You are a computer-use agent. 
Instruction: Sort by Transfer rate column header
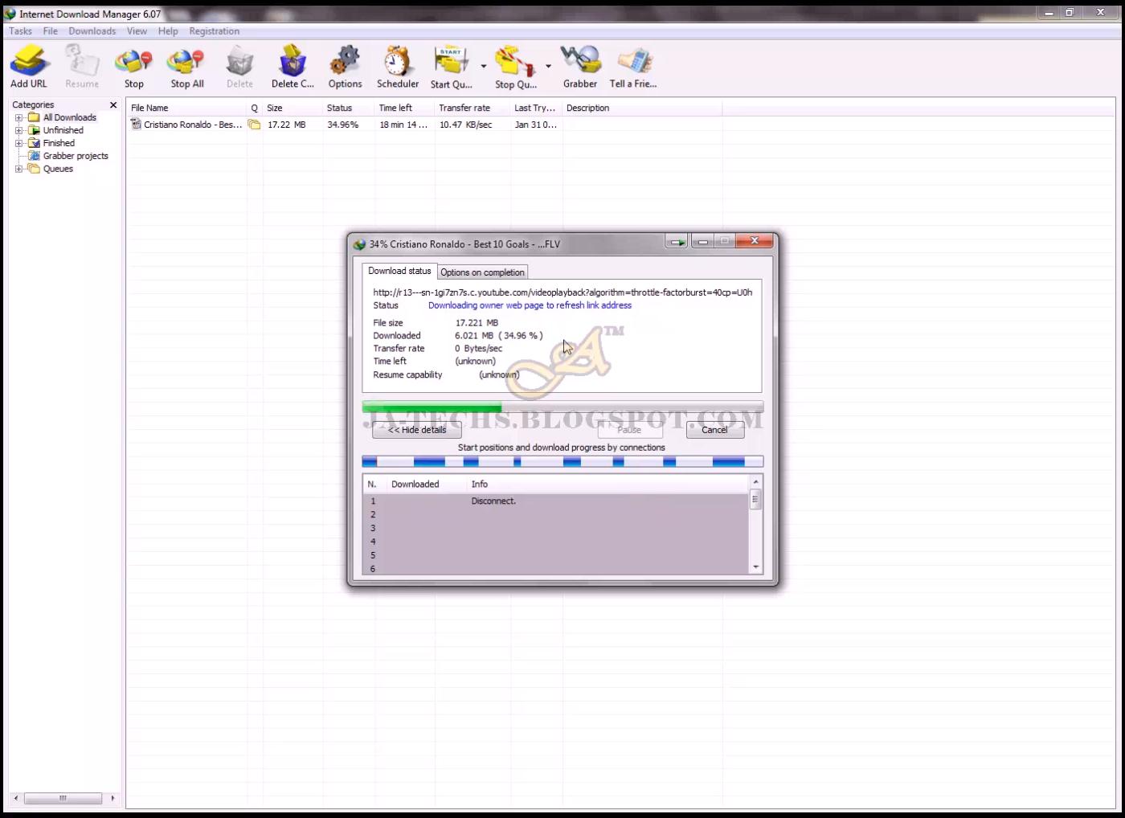(472, 108)
